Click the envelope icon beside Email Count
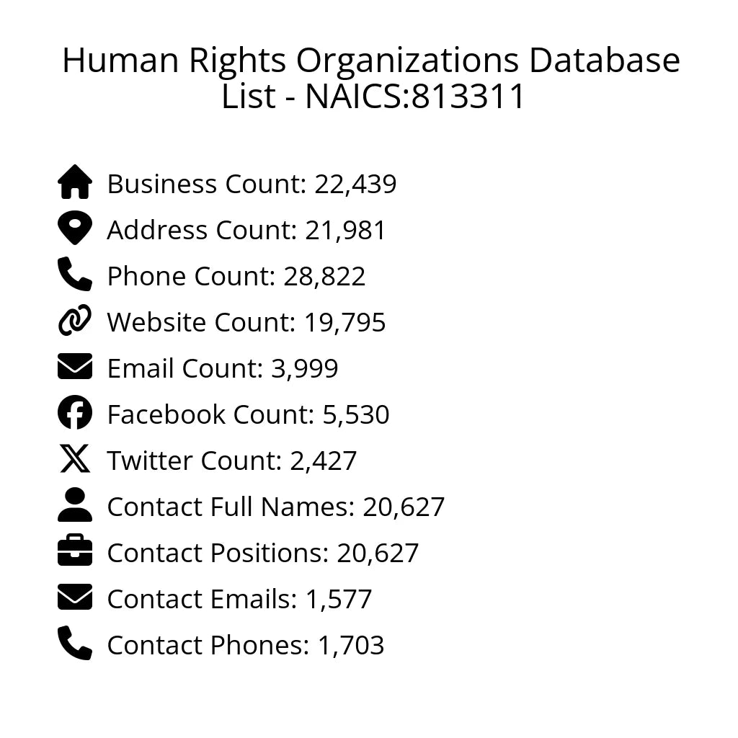 pyautogui.click(x=75, y=367)
